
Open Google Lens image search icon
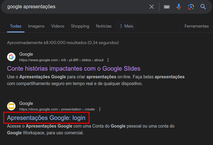point(191,7)
